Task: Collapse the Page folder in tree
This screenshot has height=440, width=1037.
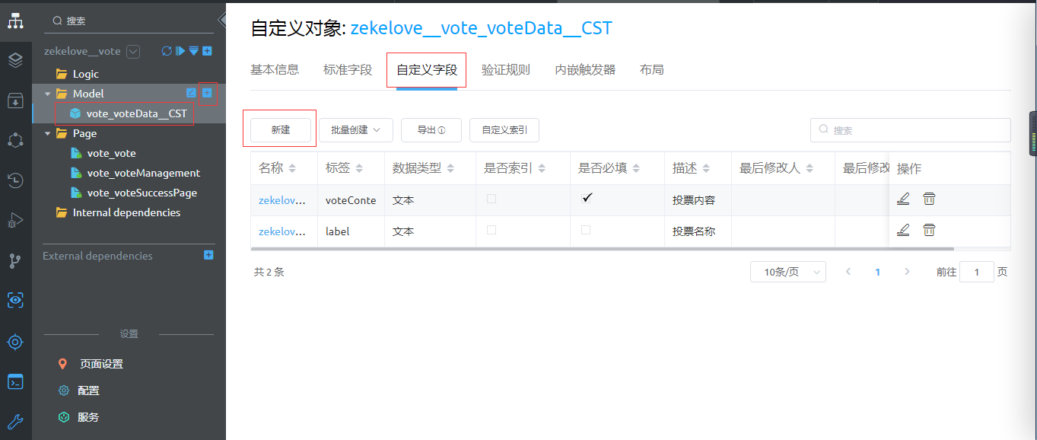Action: (x=48, y=133)
